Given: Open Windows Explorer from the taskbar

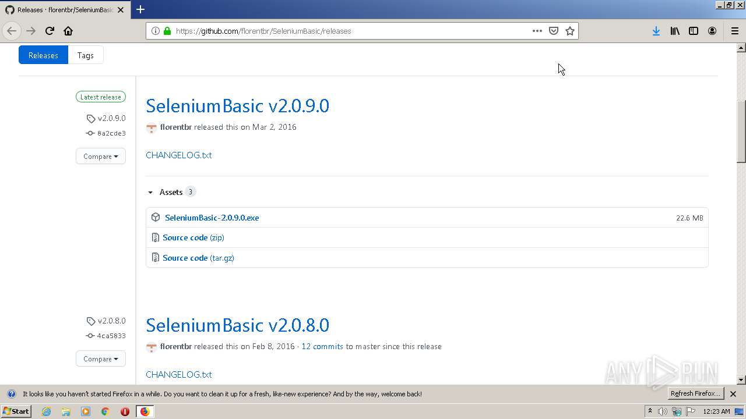Looking at the screenshot, I should [66, 411].
